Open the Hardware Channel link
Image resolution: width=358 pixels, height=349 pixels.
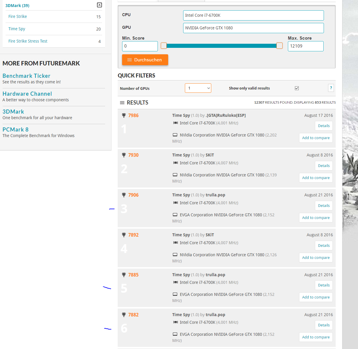click(x=27, y=94)
